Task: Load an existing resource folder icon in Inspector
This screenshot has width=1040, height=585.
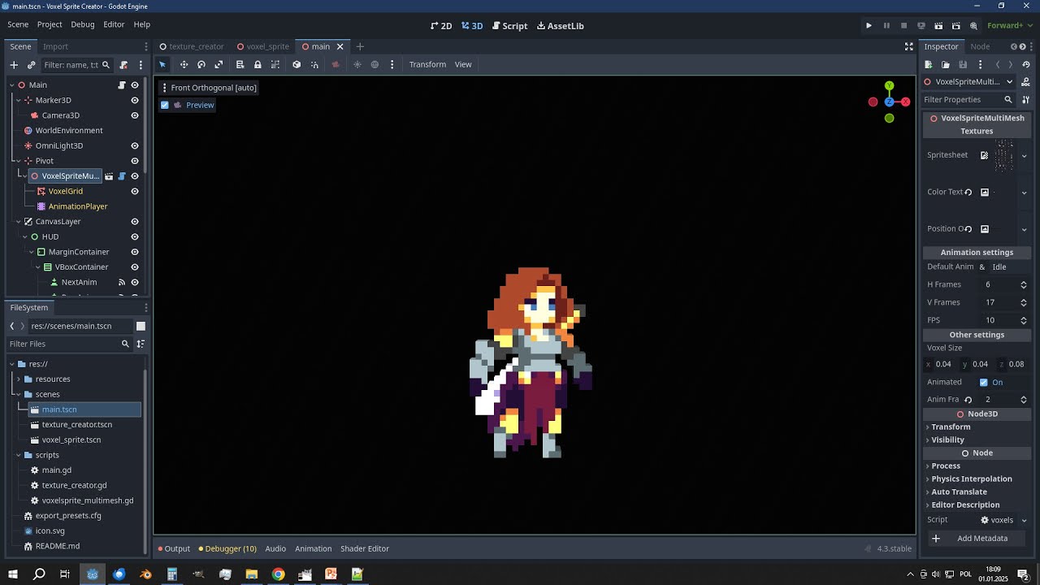Action: click(x=946, y=64)
